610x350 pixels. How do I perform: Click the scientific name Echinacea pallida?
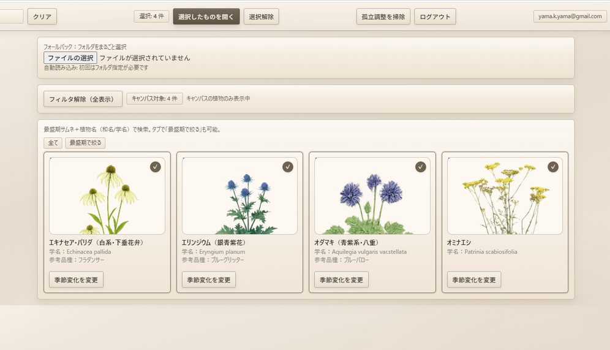coord(89,252)
